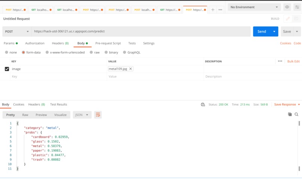Open the comments icon beside BUILD
The height and width of the screenshot is (179, 302).
coord(296,19)
